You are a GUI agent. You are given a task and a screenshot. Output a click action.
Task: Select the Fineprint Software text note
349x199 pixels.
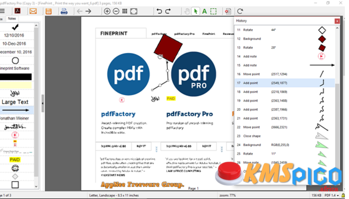(x=15, y=68)
